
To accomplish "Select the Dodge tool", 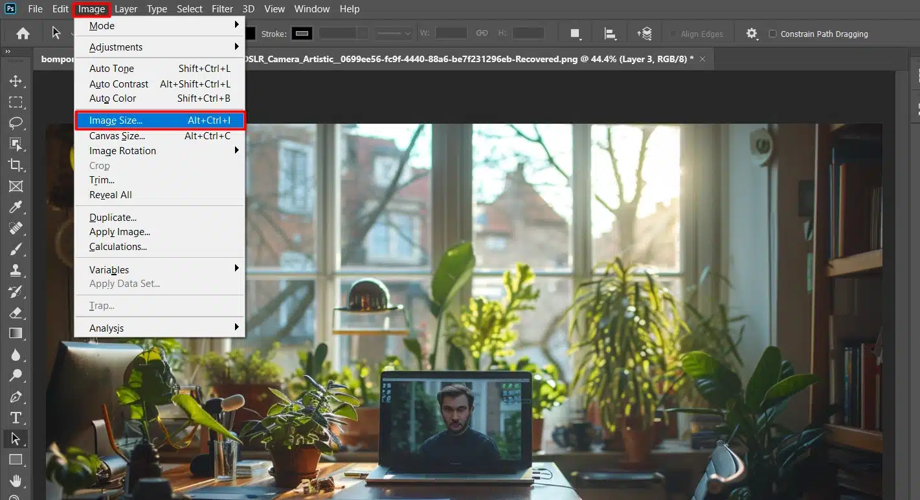I will pos(16,375).
